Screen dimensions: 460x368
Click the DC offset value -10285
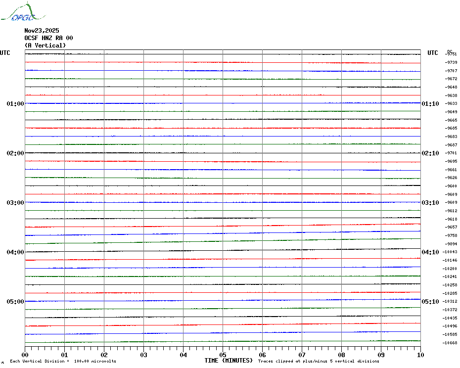click(450, 293)
